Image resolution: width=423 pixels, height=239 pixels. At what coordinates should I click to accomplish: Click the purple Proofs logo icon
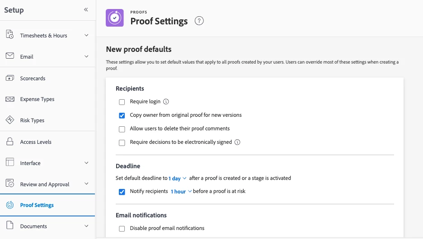point(114,18)
